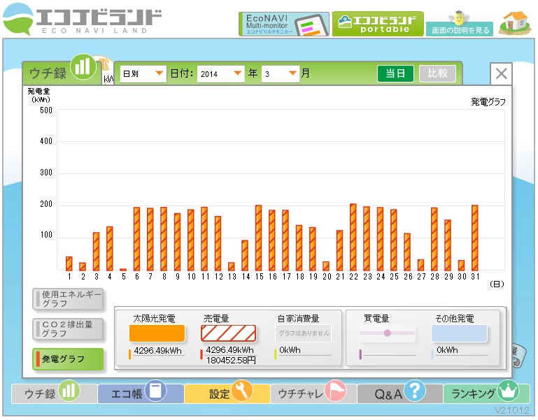Open the Q&A bottom tab
Screen dimensions: 538x420
click(x=400, y=393)
